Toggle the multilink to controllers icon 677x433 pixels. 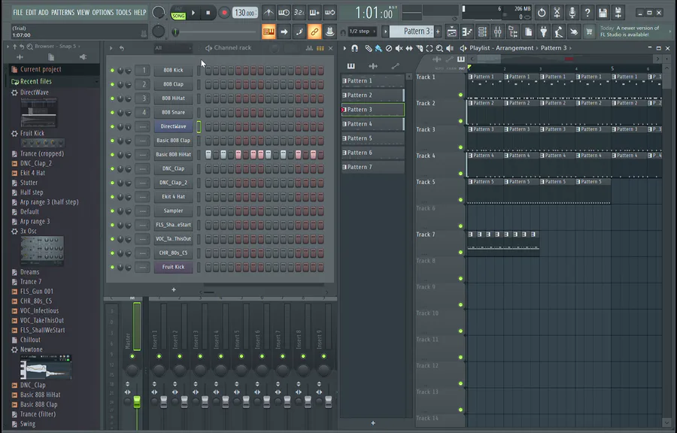314,32
